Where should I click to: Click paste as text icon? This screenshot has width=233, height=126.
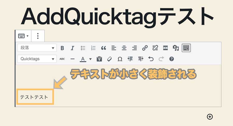(99, 59)
